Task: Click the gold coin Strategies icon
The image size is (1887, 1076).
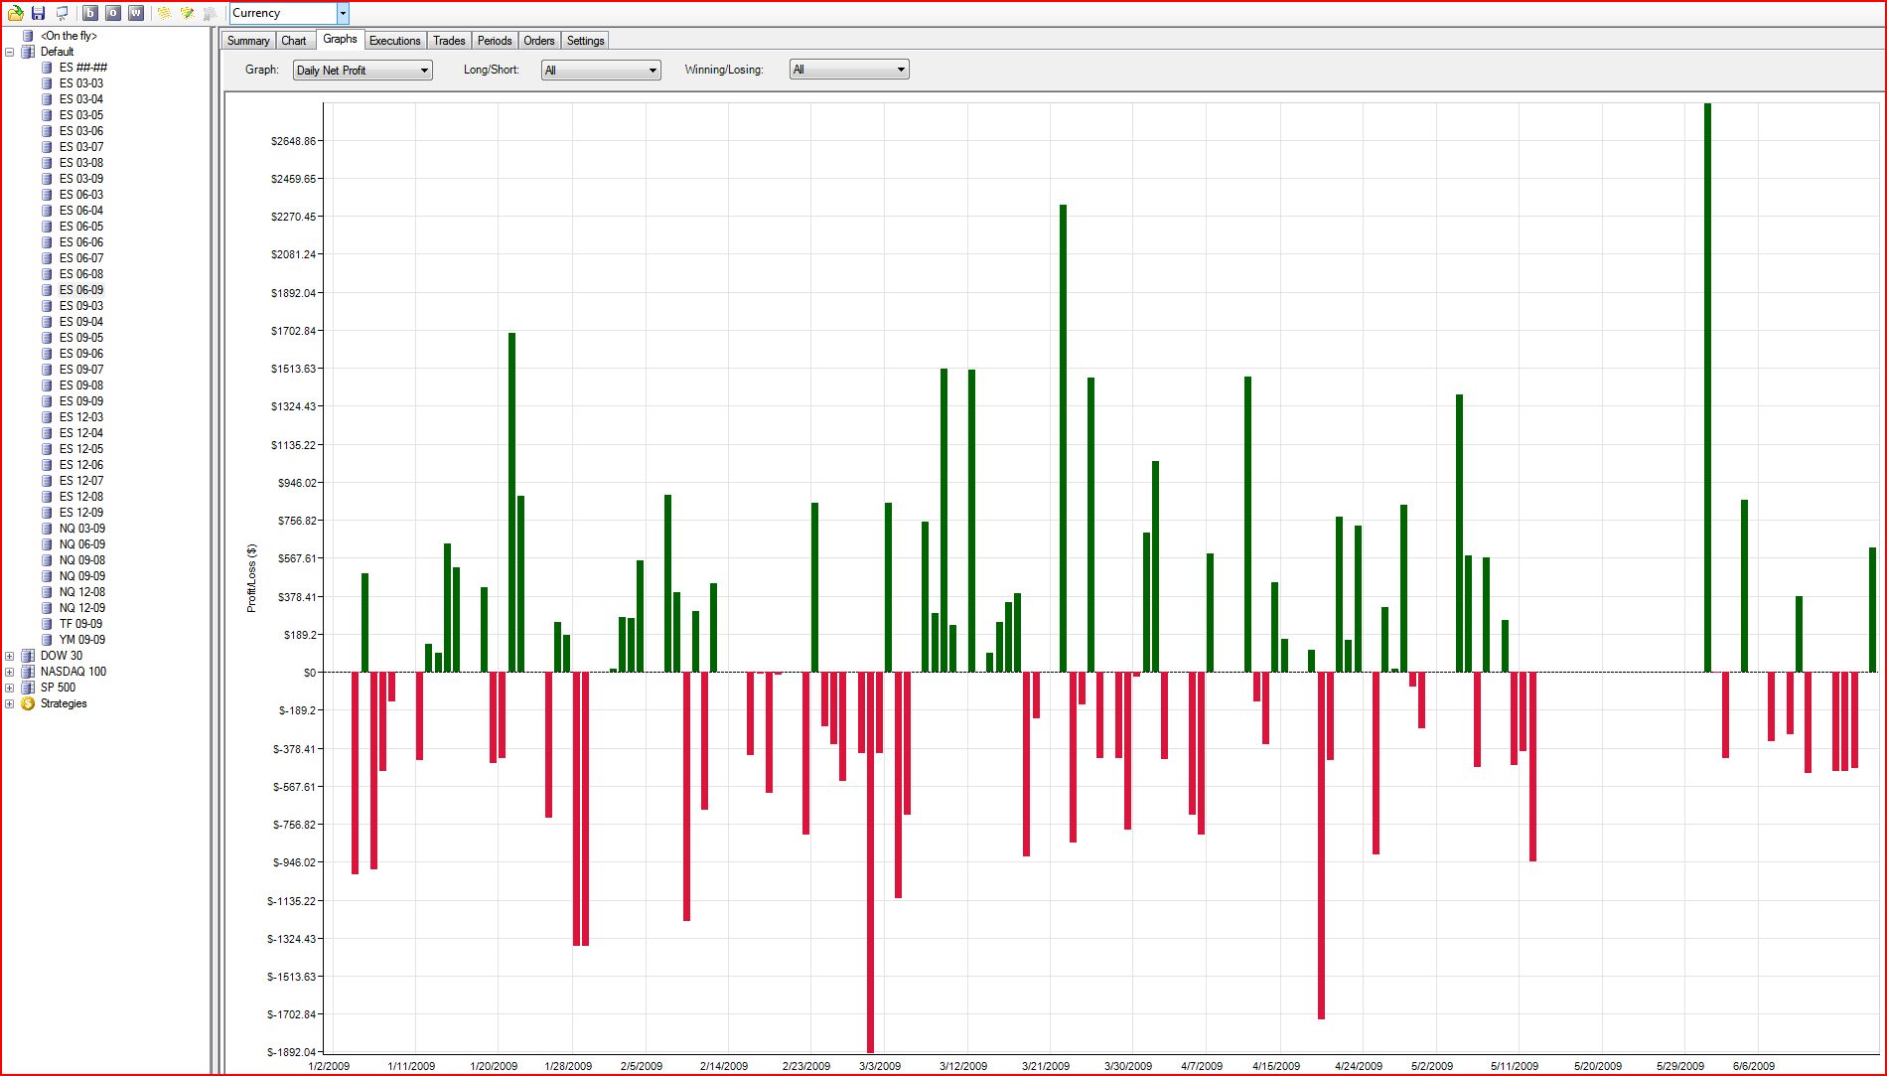Action: pyautogui.click(x=28, y=703)
